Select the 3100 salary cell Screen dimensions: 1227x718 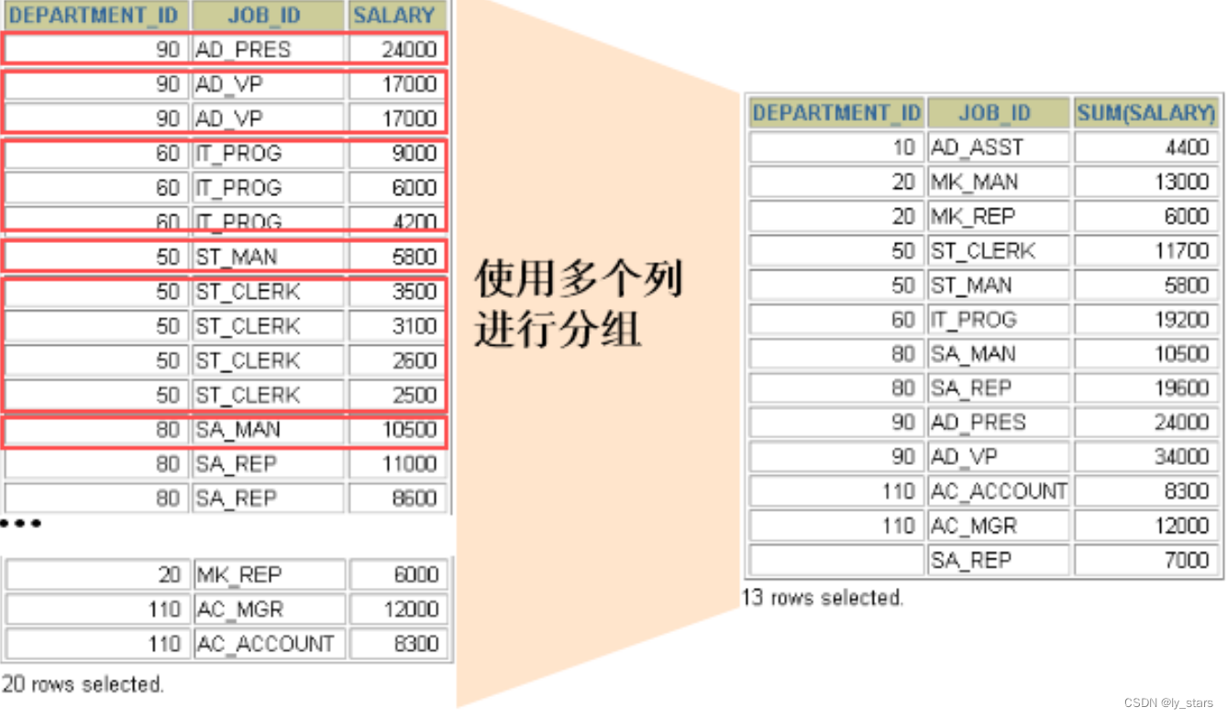pyautogui.click(x=398, y=326)
